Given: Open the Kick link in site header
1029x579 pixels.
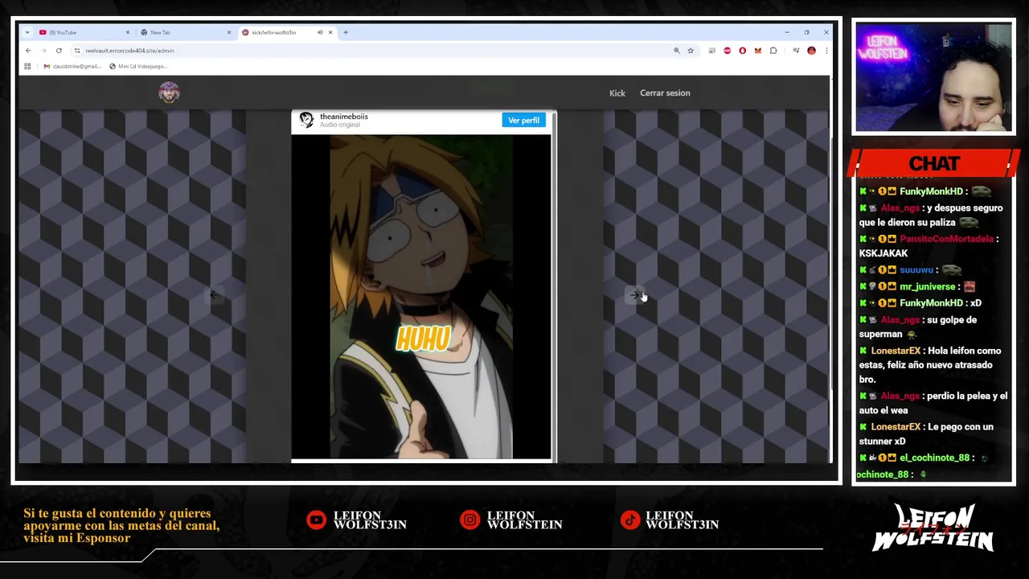Looking at the screenshot, I should click(x=617, y=93).
